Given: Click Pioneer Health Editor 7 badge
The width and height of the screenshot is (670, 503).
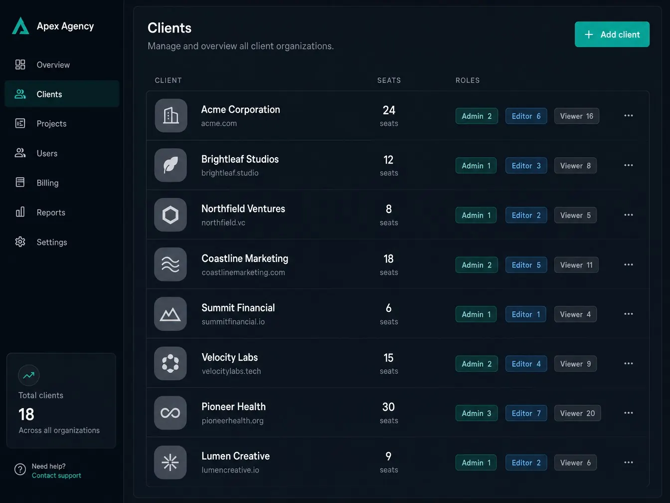Looking at the screenshot, I should click(526, 413).
